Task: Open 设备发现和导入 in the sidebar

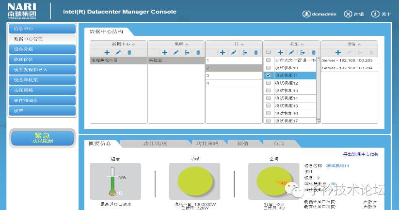Action: point(42,70)
